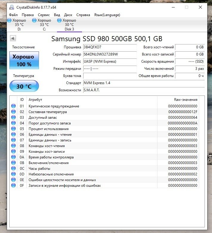The image size is (212, 233).
Task: Select the Часы работы attribute text
Action: [x=39, y=169]
